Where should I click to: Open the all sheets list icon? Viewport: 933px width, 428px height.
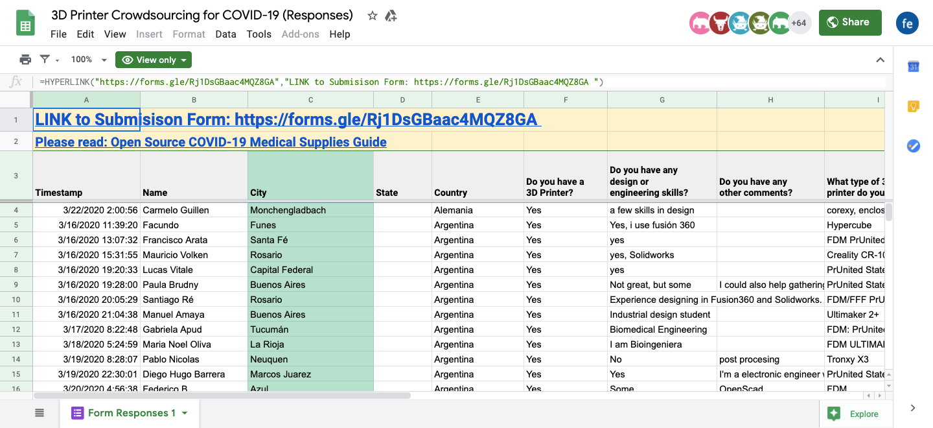40,413
